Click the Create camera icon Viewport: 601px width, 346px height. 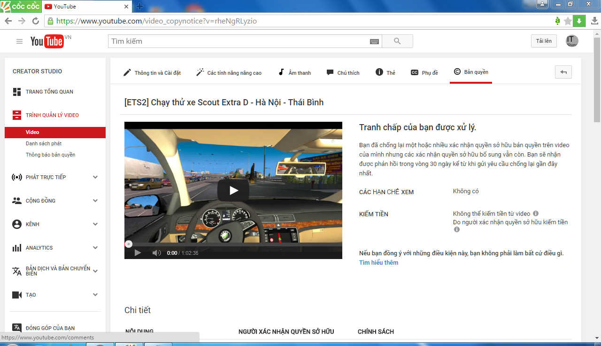(17, 295)
